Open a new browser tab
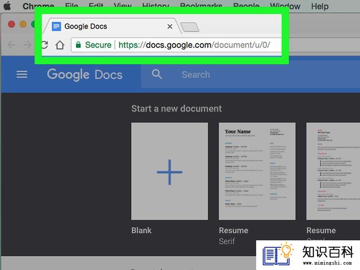This screenshot has height=270, width=360. pos(190,27)
